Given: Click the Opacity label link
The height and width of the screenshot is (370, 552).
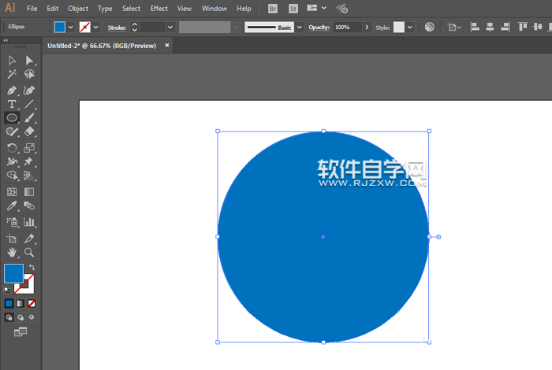Looking at the screenshot, I should click(319, 27).
